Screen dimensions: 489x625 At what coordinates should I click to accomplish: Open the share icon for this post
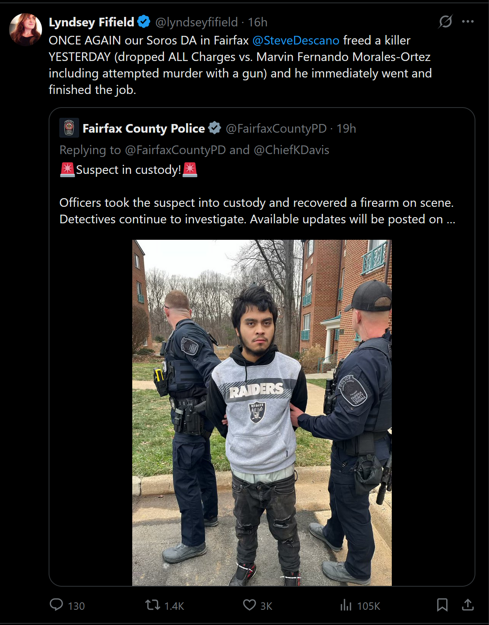(x=468, y=605)
